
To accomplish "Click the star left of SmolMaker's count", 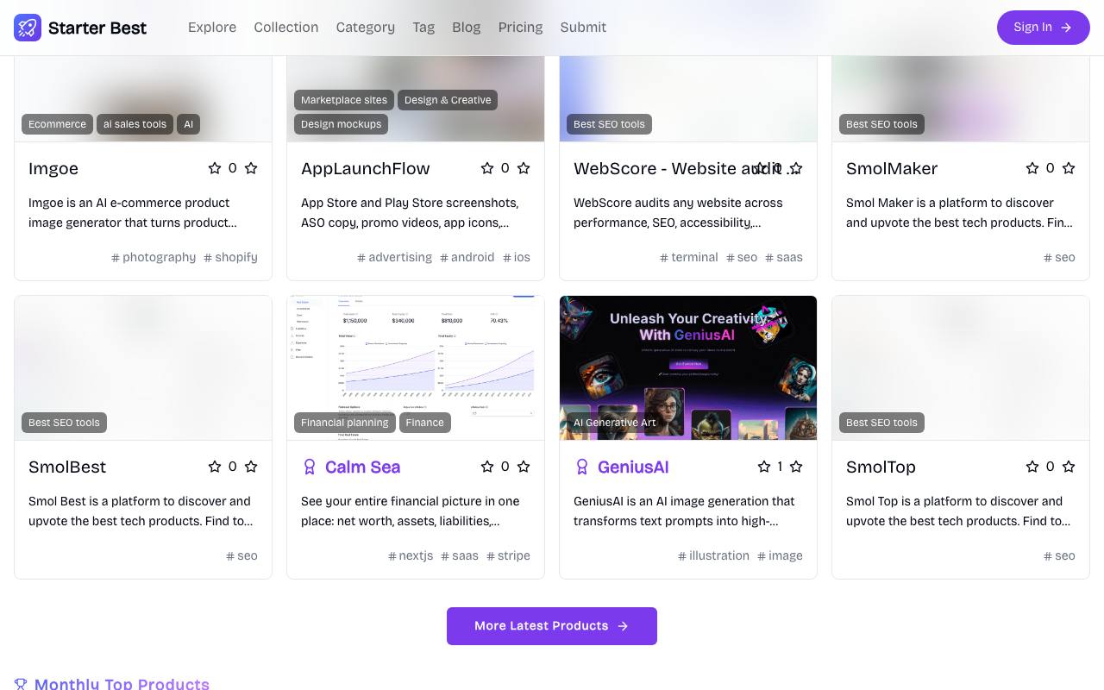I will click(x=1032, y=168).
